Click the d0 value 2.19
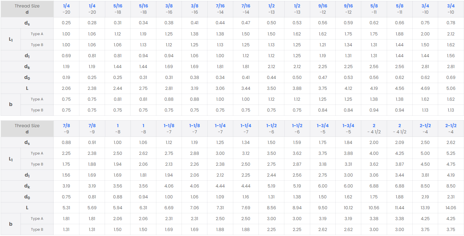 pyautogui.click(x=425, y=197)
